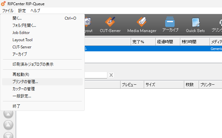Viewport: 222px width, 138px height.
Task: Open カッターの管理 menu entry
Action: (42, 89)
